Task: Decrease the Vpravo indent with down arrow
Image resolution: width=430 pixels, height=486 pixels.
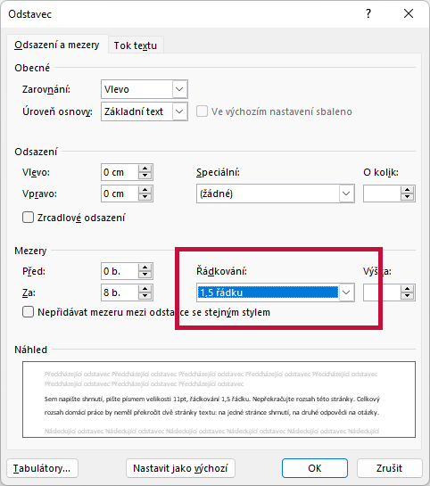Action: tap(145, 197)
